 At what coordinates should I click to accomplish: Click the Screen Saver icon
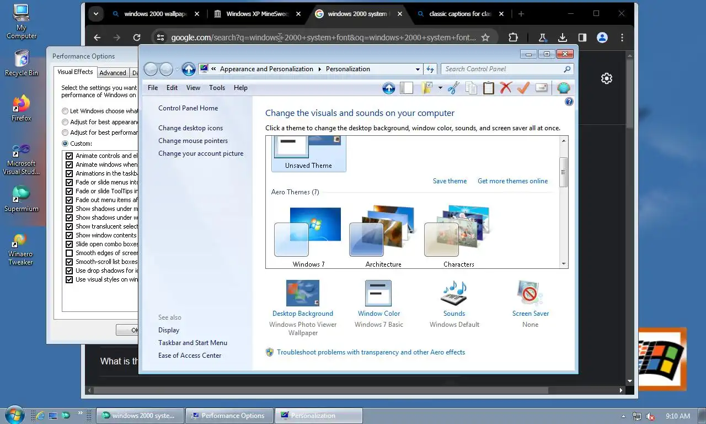pos(530,293)
